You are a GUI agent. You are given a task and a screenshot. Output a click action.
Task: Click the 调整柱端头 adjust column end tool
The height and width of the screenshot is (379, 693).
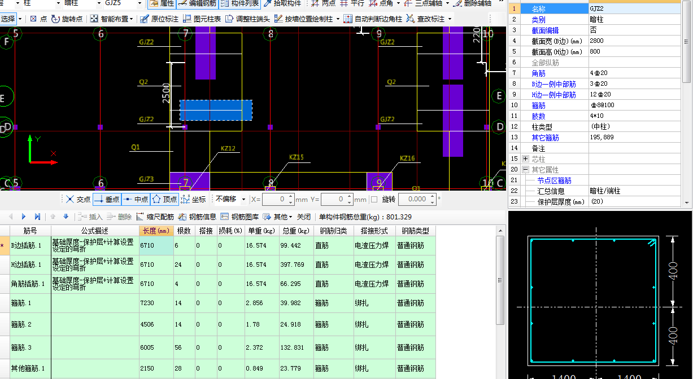point(247,19)
